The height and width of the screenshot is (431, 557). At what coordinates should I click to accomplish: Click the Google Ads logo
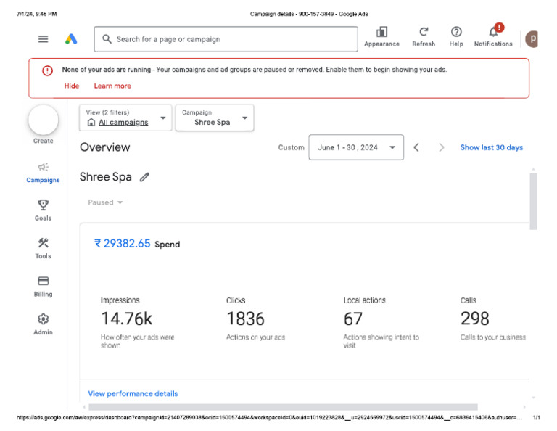[x=71, y=39]
